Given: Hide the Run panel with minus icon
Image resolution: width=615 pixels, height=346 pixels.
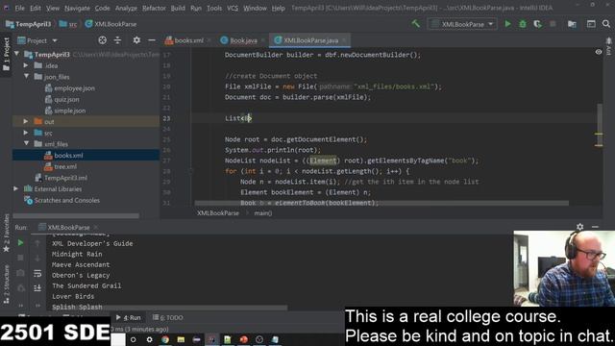Looking at the screenshot, I should click(x=595, y=227).
